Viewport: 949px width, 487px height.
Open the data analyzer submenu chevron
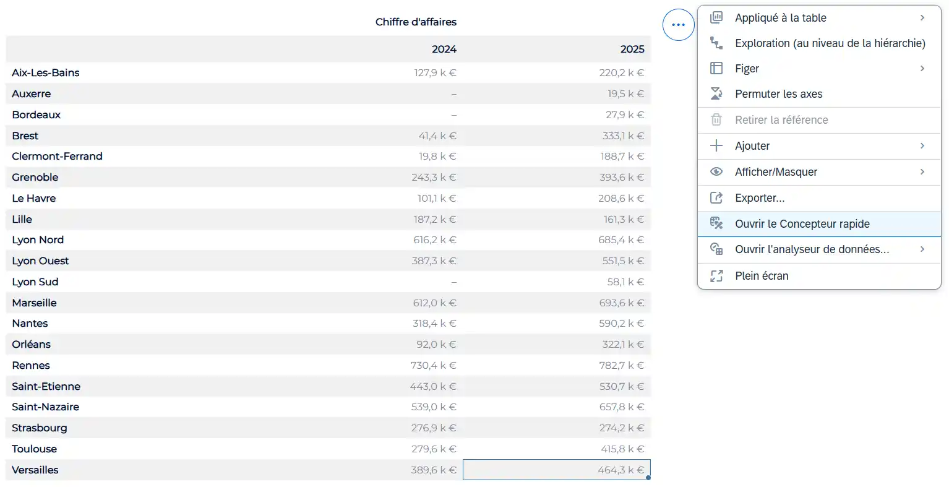click(x=922, y=249)
